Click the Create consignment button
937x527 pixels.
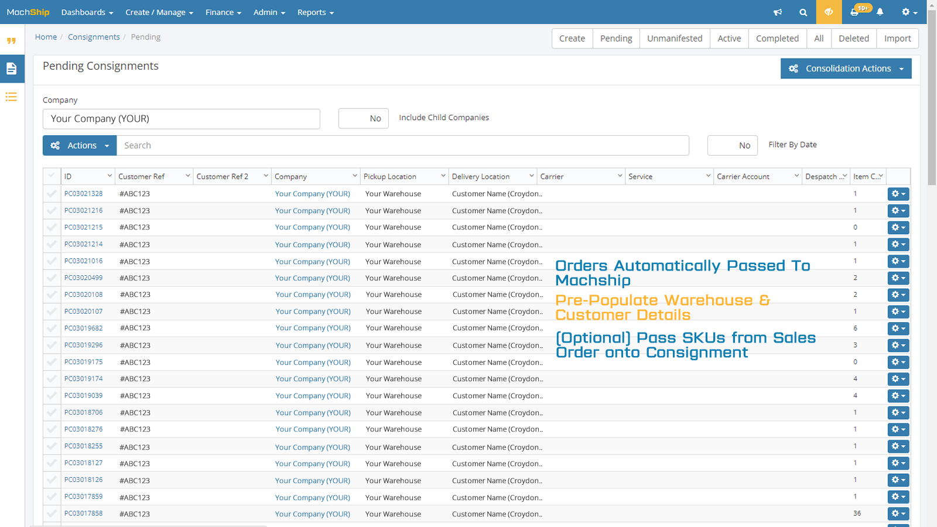572,39
